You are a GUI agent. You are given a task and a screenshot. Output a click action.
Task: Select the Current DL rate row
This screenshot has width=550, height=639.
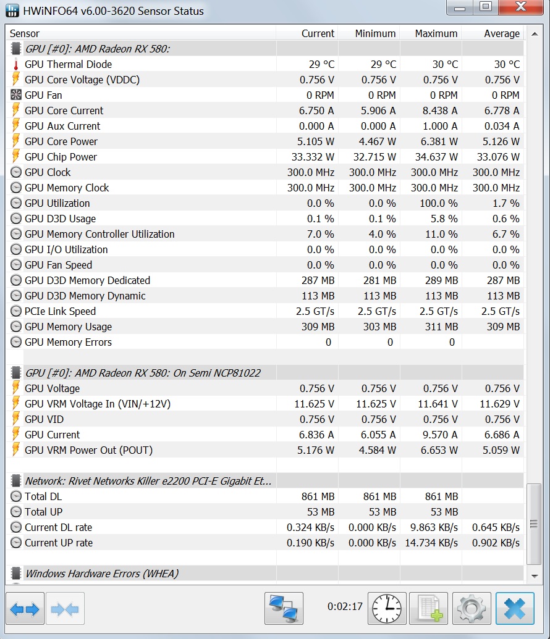point(265,527)
